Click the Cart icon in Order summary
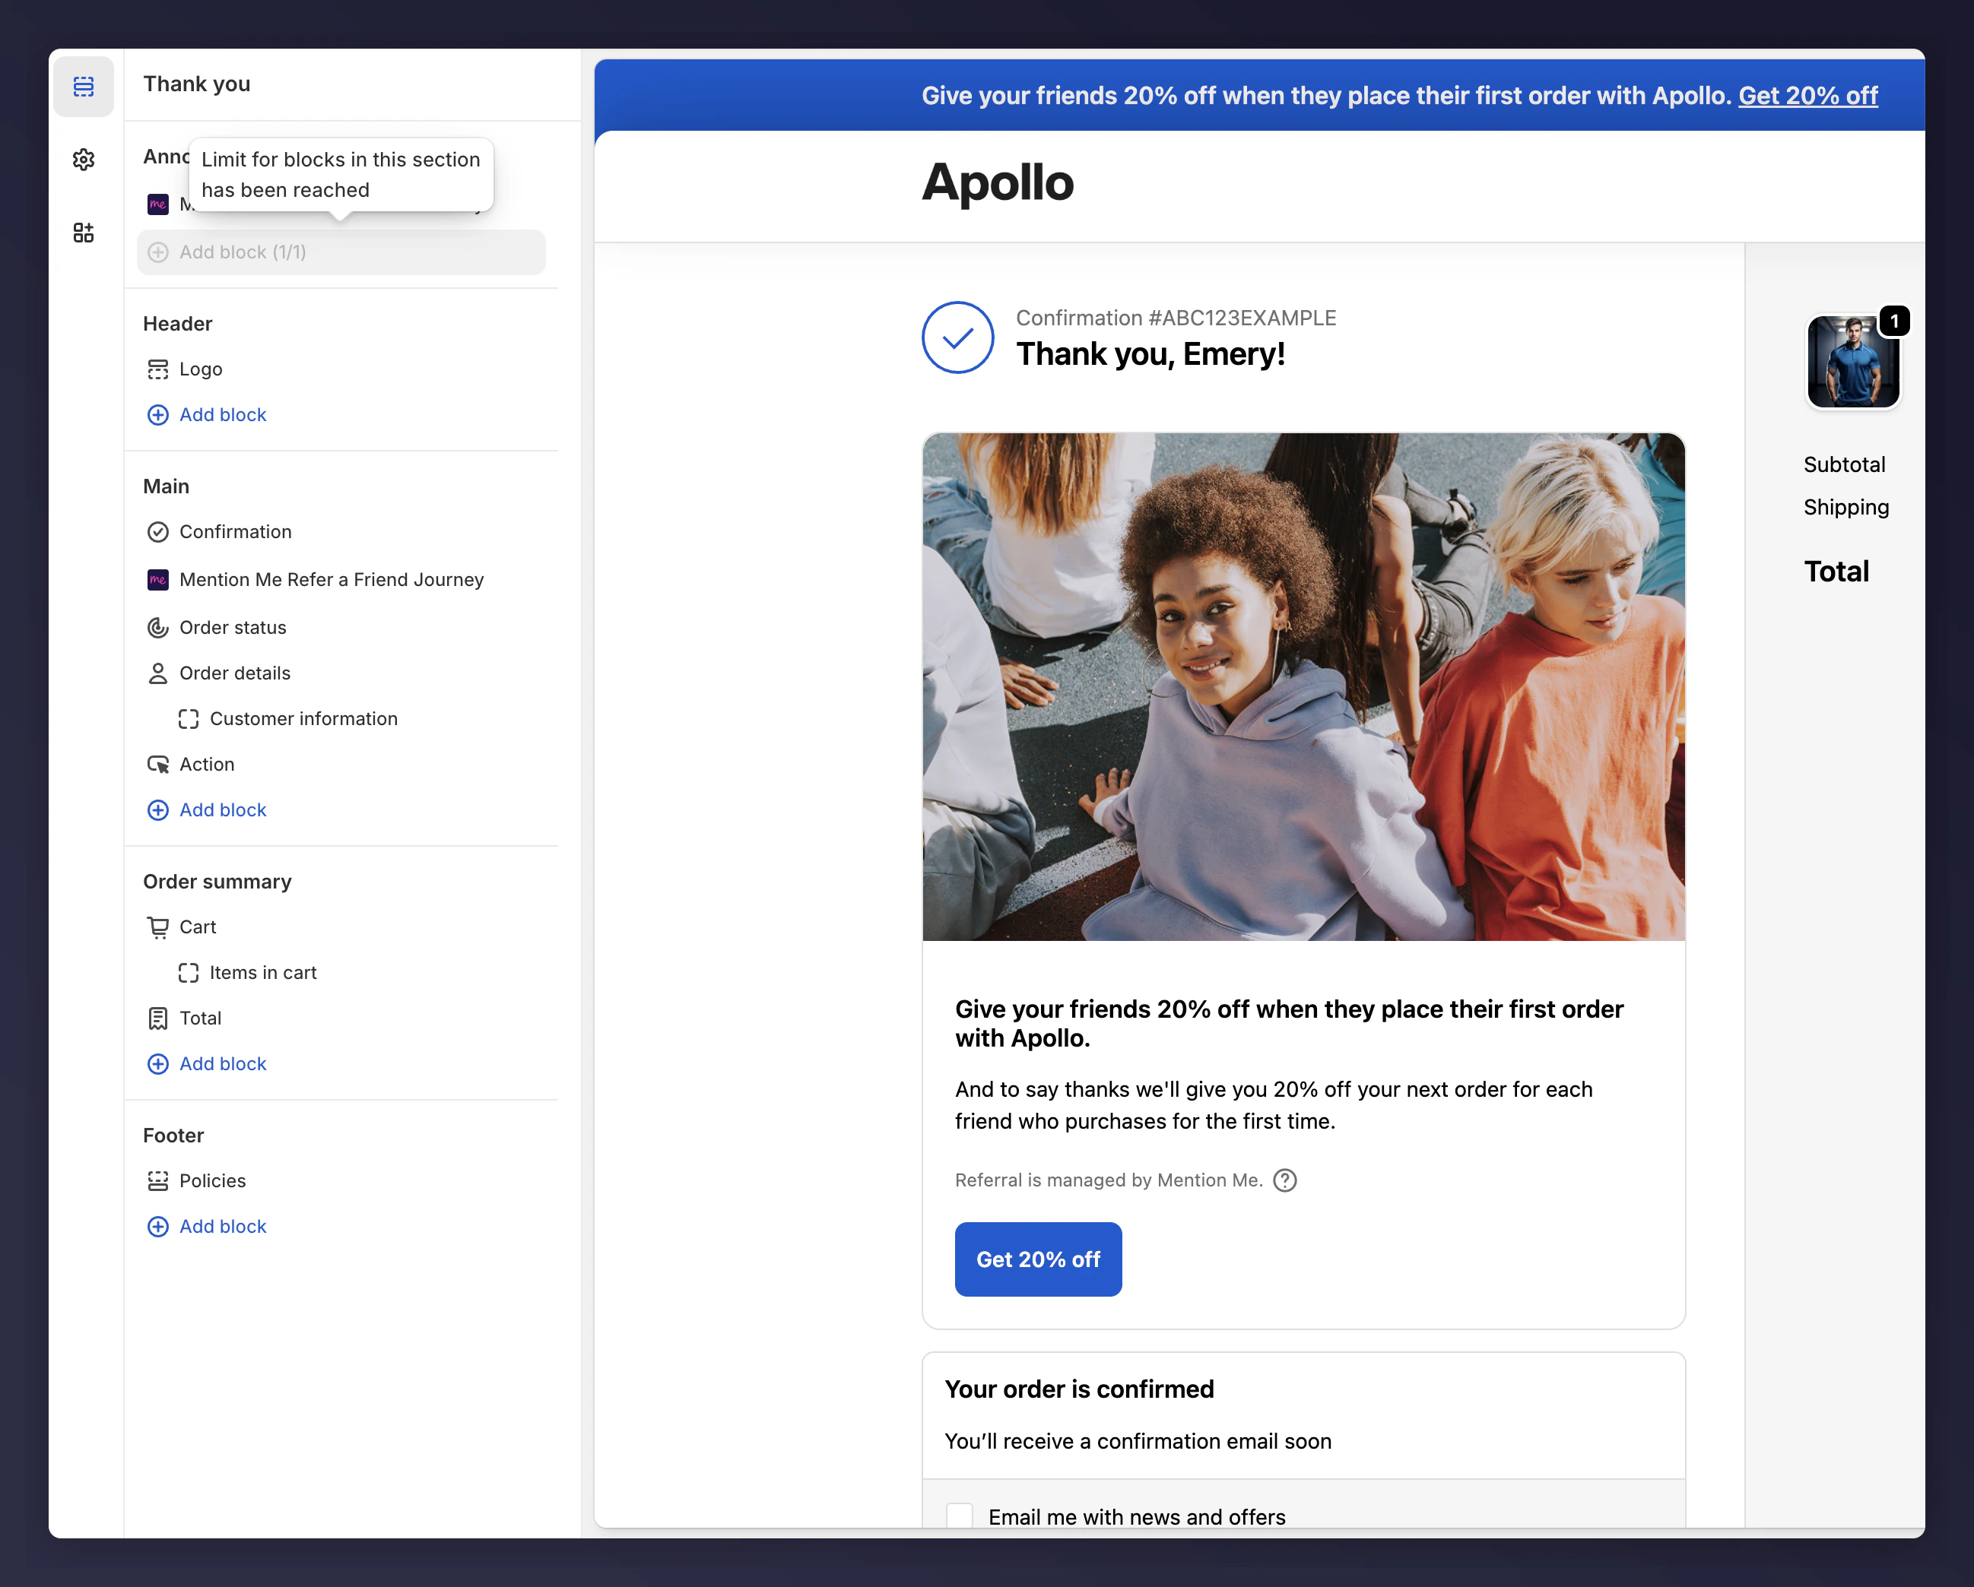This screenshot has width=1974, height=1587. pyautogui.click(x=157, y=927)
